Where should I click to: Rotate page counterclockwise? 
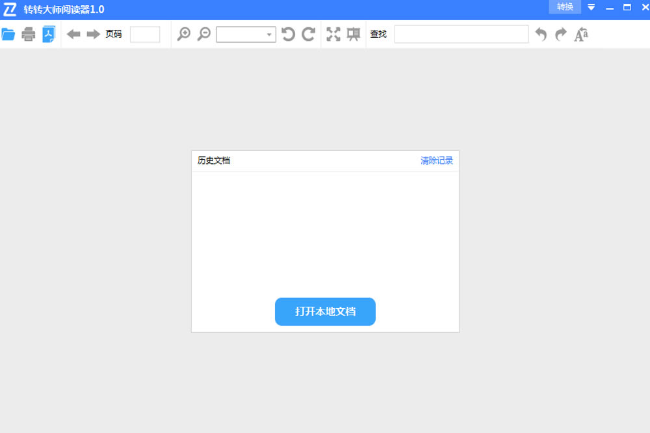pyautogui.click(x=288, y=34)
